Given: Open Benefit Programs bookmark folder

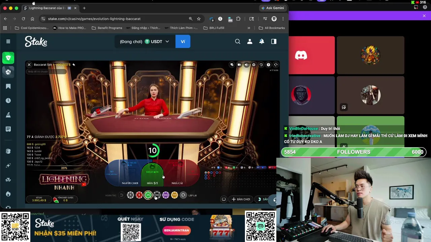Looking at the screenshot, I should [107, 28].
